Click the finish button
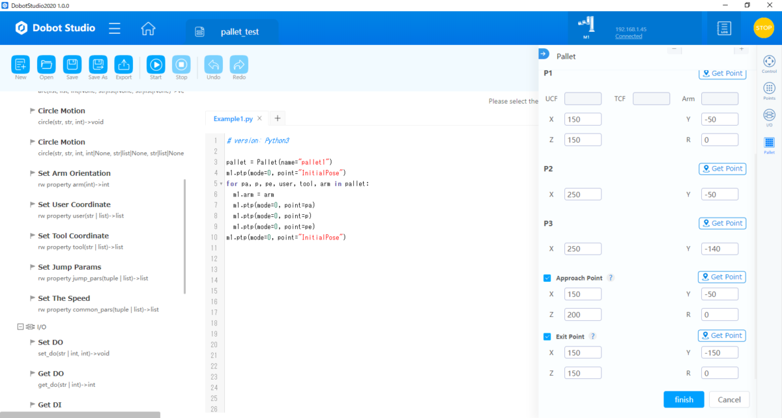 684,399
